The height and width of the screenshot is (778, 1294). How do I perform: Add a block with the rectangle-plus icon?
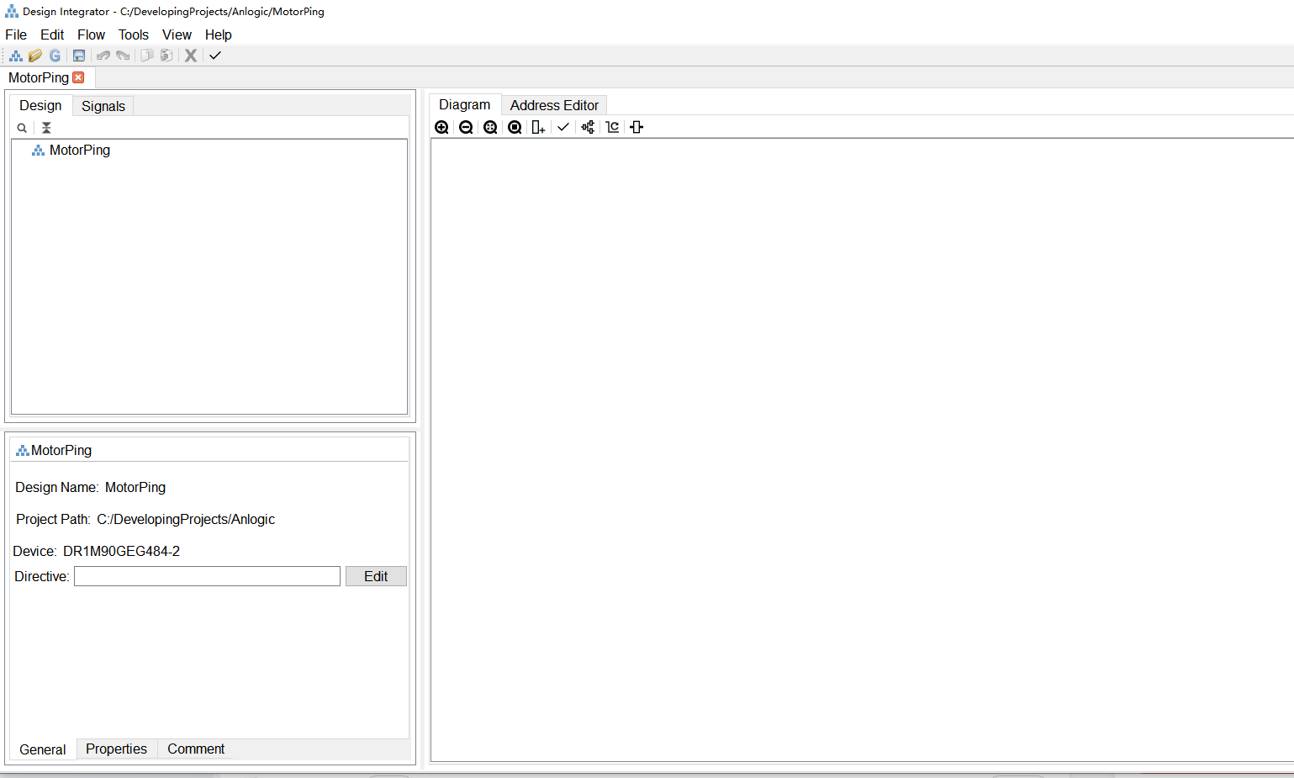coord(538,127)
